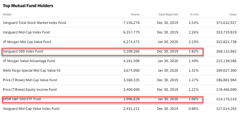Select Vanguard 500 Index Fund holder
The image size is (241, 113).
(x=23, y=51)
